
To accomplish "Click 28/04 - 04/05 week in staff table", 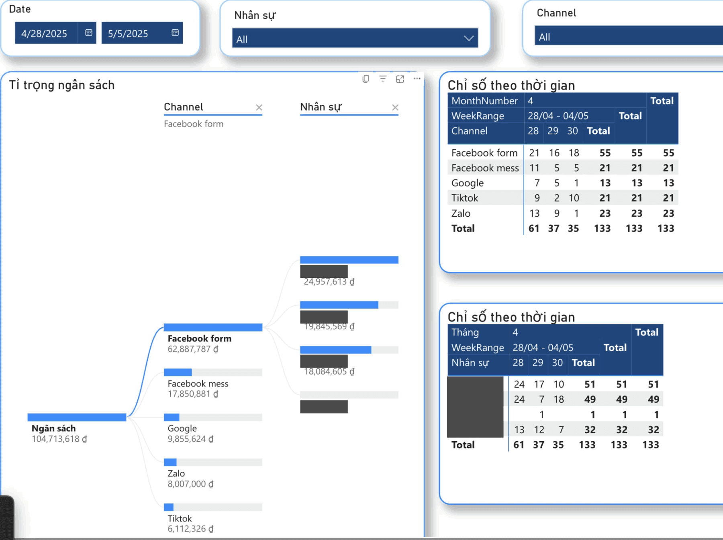I will tap(543, 348).
